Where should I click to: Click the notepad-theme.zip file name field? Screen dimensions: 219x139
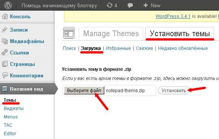(x=125, y=91)
